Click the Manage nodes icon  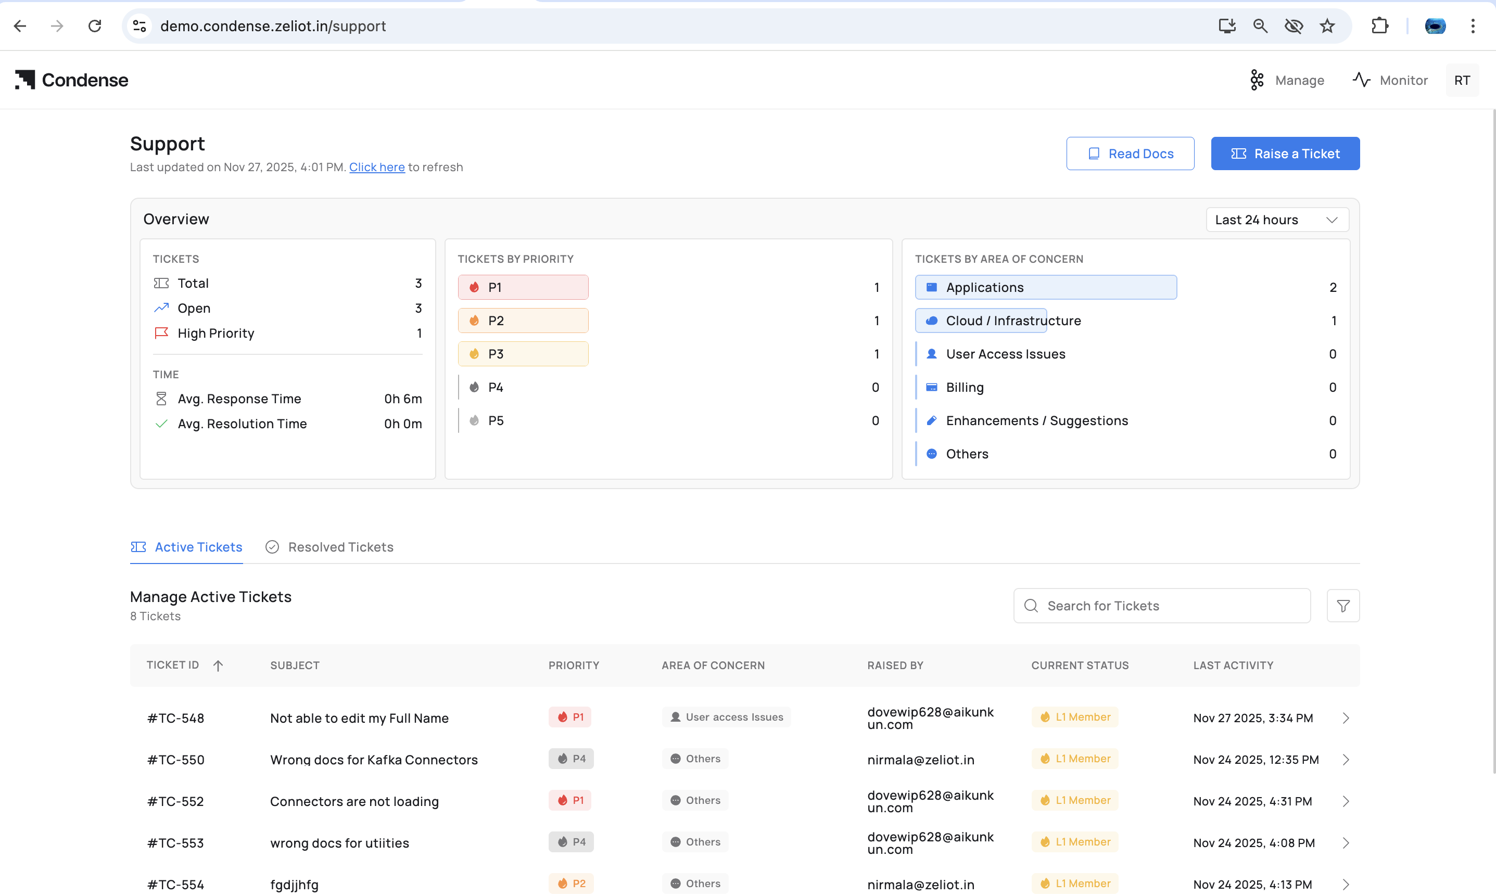click(x=1257, y=80)
